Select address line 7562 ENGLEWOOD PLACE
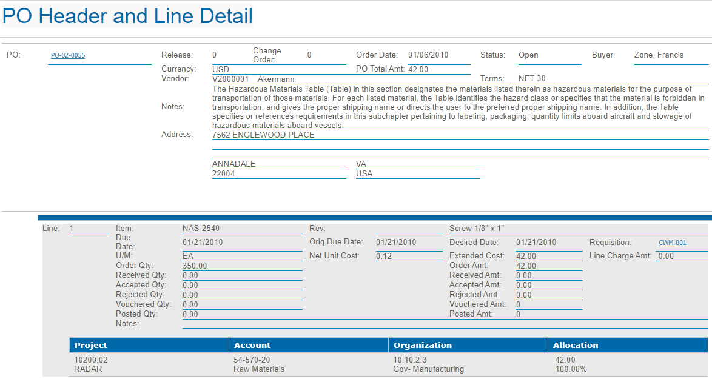This screenshot has height=379, width=712. tap(263, 135)
